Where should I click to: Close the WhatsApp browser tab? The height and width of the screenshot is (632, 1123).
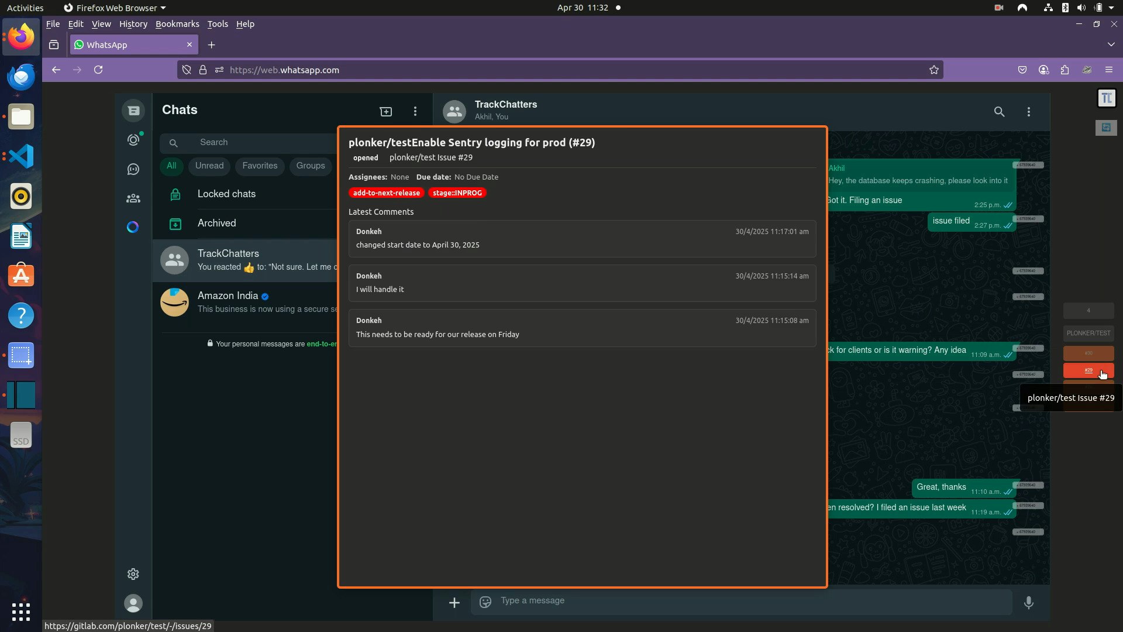coord(190,44)
